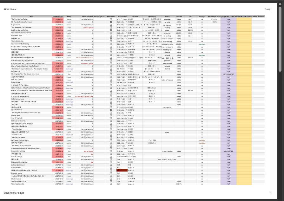
Task: Uncheck the Your Works End row checkbox
Action: click(111, 110)
